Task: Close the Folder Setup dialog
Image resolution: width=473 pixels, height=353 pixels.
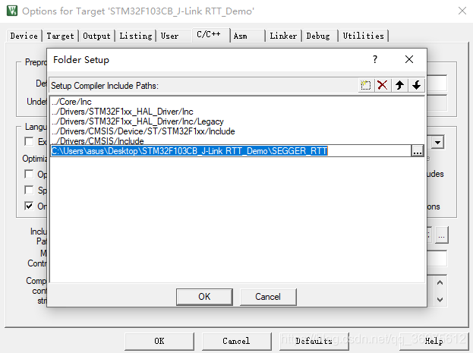Action: (409, 59)
